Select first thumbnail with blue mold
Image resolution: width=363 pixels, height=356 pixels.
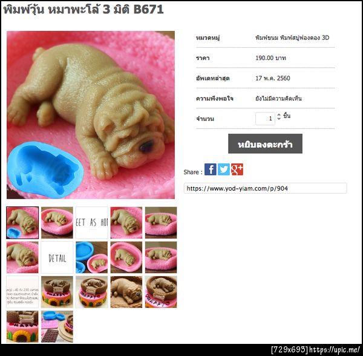[x=22, y=223]
